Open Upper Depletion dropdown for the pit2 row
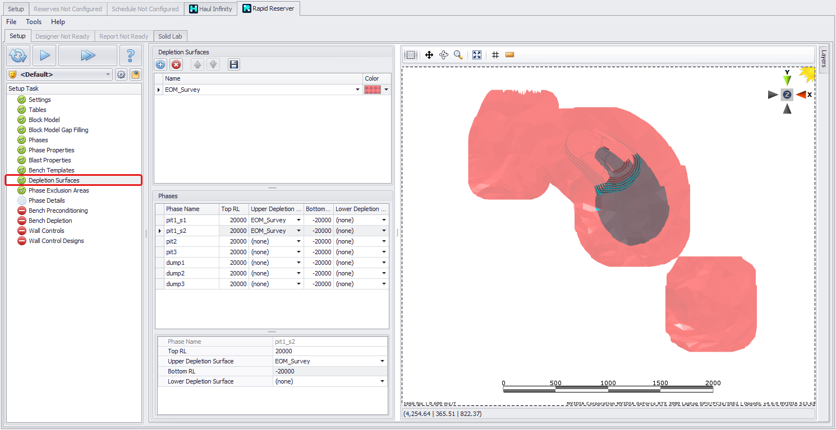 click(298, 241)
